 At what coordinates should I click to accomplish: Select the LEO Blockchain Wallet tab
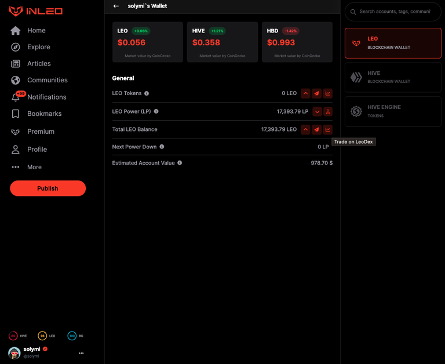393,43
